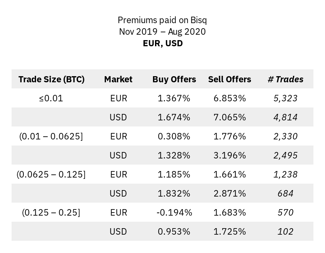Select the bold "EUR, USD" subtitle
This screenshot has width=325, height=253.
pos(162,43)
